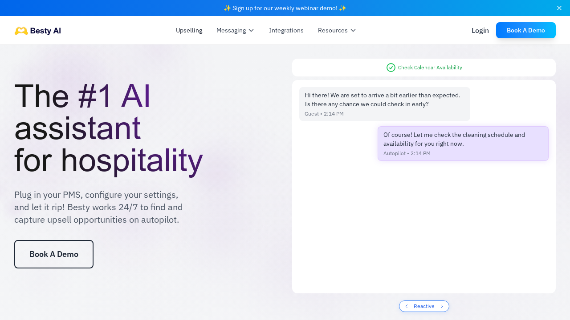This screenshot has width=570, height=320.
Task: Open the weekly webinar sign-up banner link
Action: (x=285, y=8)
